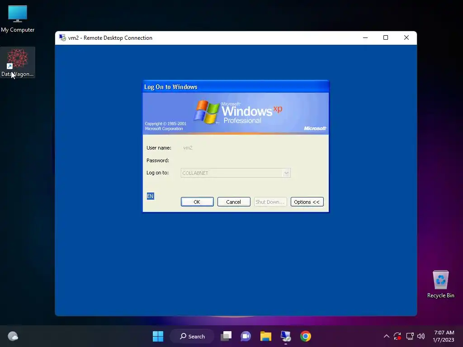Click the "Password:" label text
463x347 pixels.
158,160
